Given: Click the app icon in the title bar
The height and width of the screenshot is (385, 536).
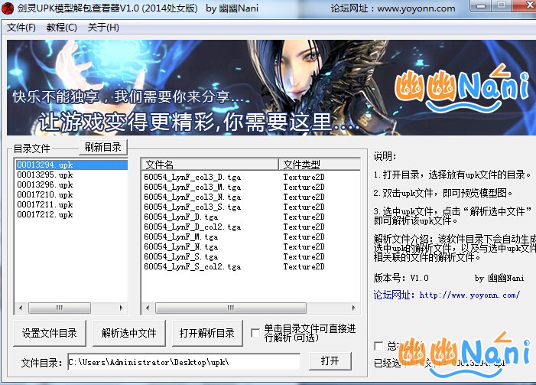Looking at the screenshot, I should [x=7, y=8].
